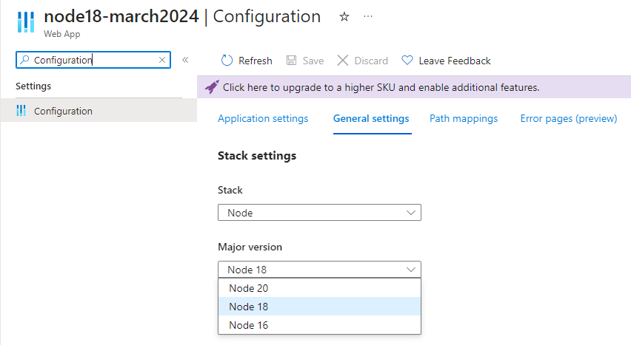
Task: Click the Save floppy disk icon
Action: (291, 61)
